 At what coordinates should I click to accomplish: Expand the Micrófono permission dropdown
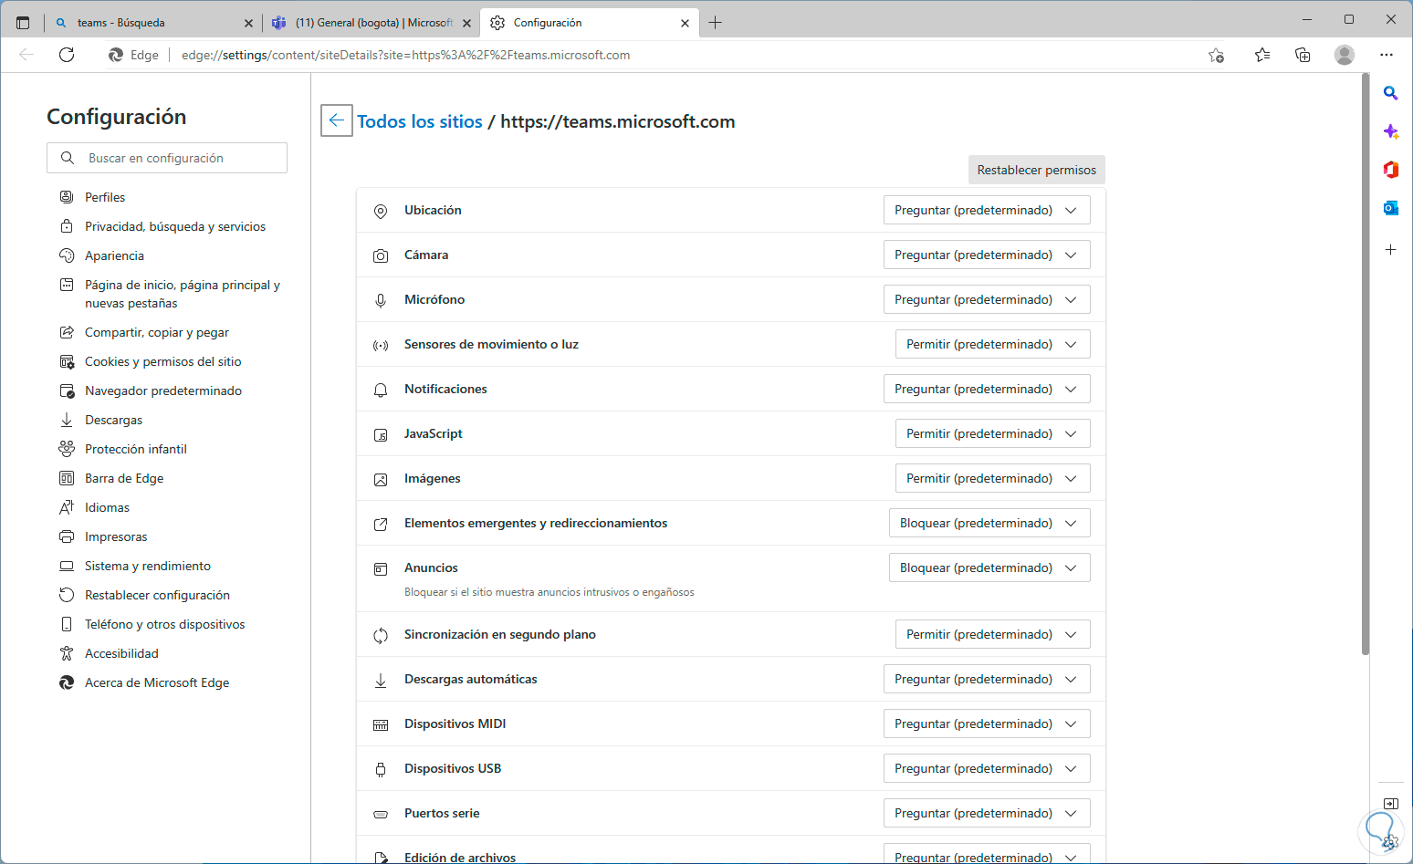click(987, 299)
